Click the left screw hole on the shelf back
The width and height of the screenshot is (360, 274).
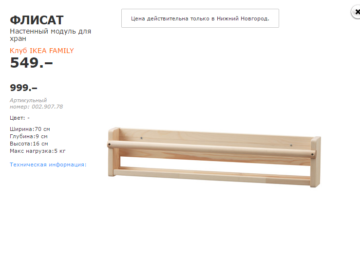pyautogui.click(x=141, y=138)
